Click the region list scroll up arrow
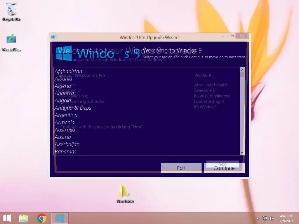 coord(242,70)
